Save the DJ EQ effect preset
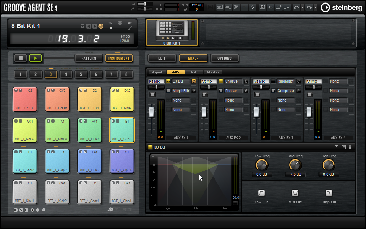Image resolution: width=366 pixels, height=229 pixels. 343,147
